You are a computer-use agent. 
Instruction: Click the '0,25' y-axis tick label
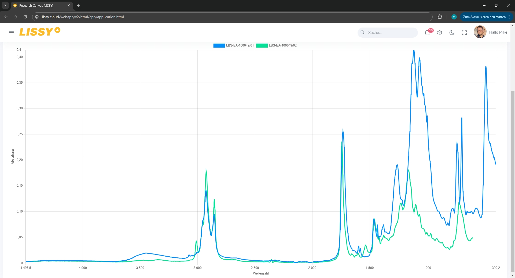pyautogui.click(x=20, y=134)
